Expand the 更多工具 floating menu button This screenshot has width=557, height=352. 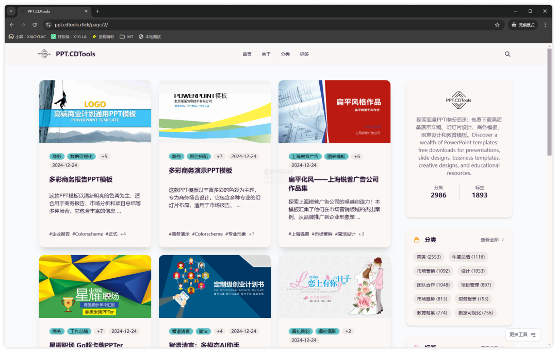pos(522,334)
